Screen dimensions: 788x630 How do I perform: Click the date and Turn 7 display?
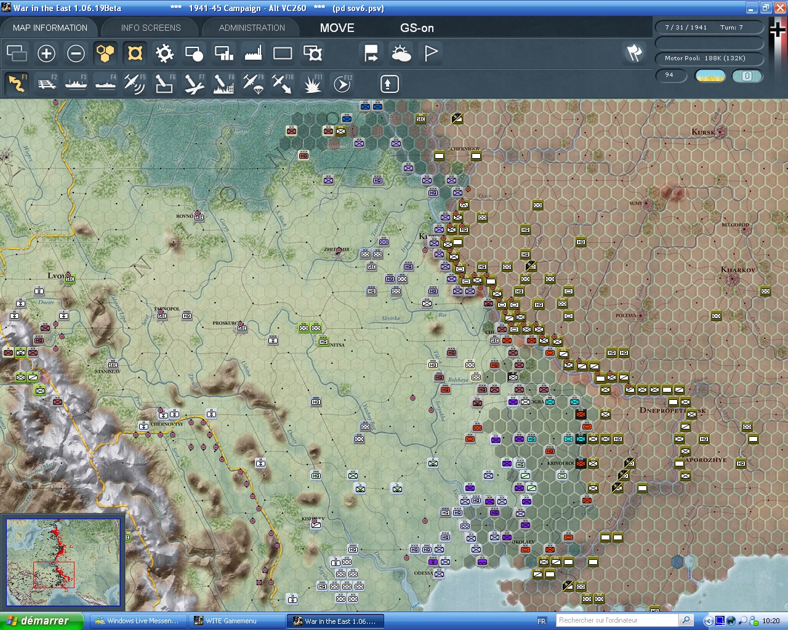[x=709, y=28]
